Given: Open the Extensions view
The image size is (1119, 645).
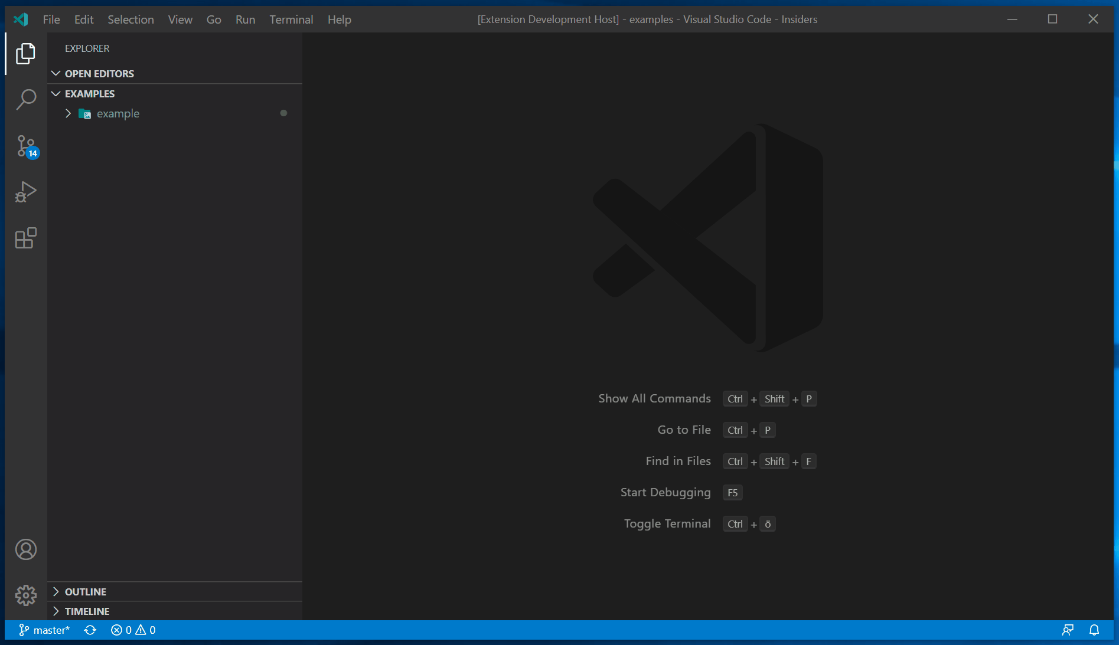Looking at the screenshot, I should [x=25, y=238].
